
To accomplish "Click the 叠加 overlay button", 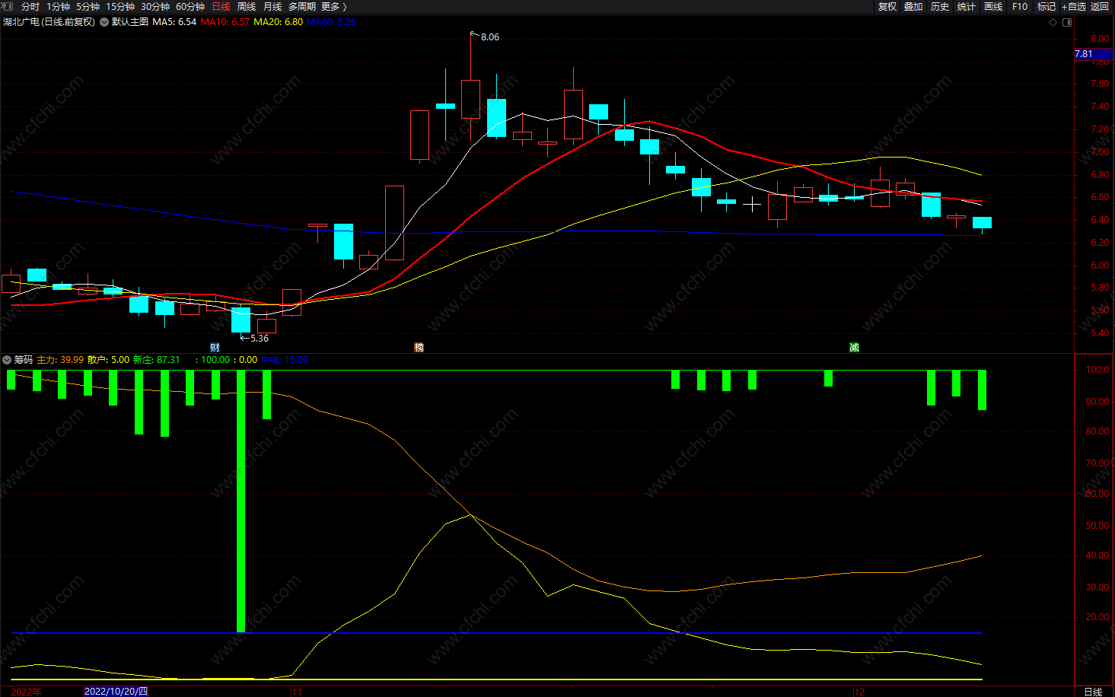I will pos(913,7).
